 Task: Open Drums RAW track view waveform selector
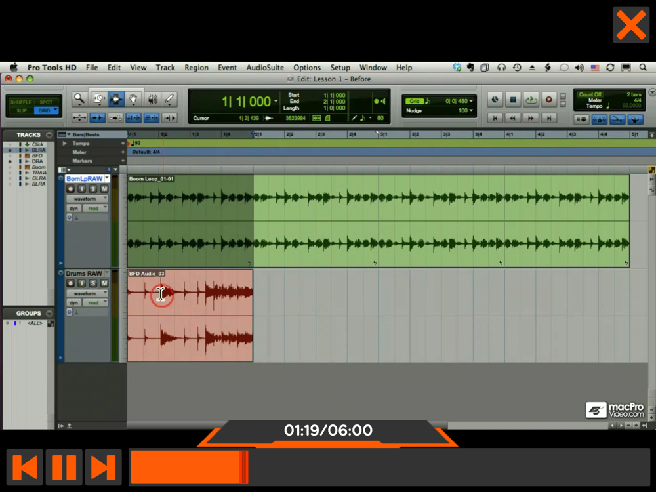[87, 294]
